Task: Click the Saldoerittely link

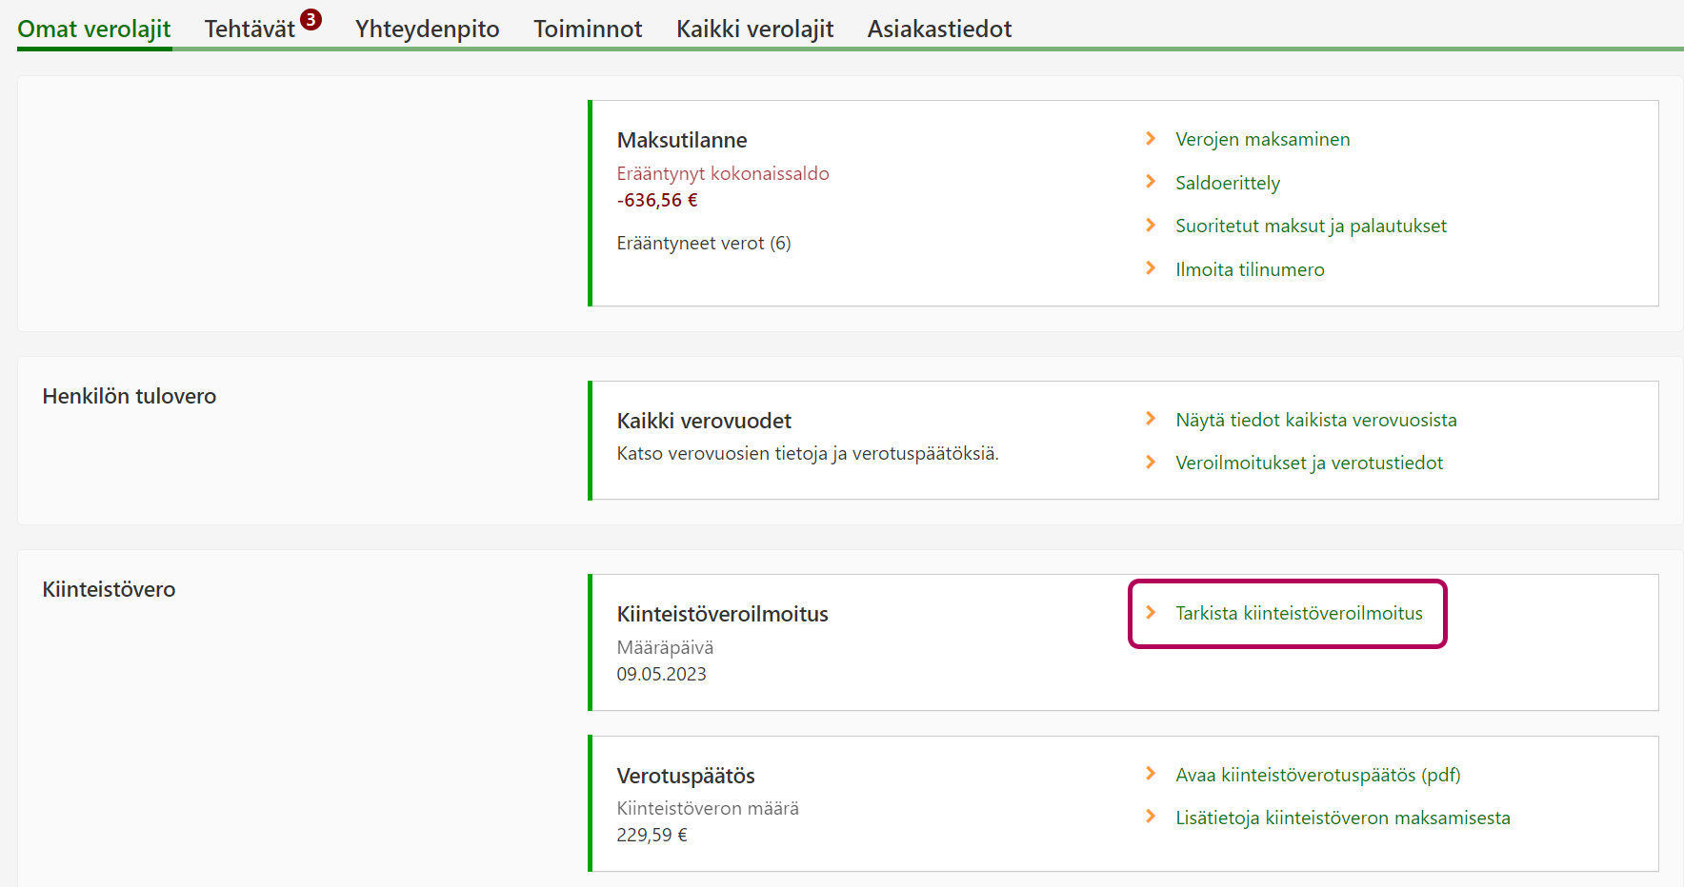Action: tap(1227, 183)
